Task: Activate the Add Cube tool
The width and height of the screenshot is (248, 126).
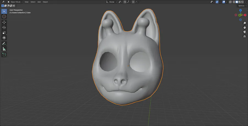Action: click(x=4, y=55)
